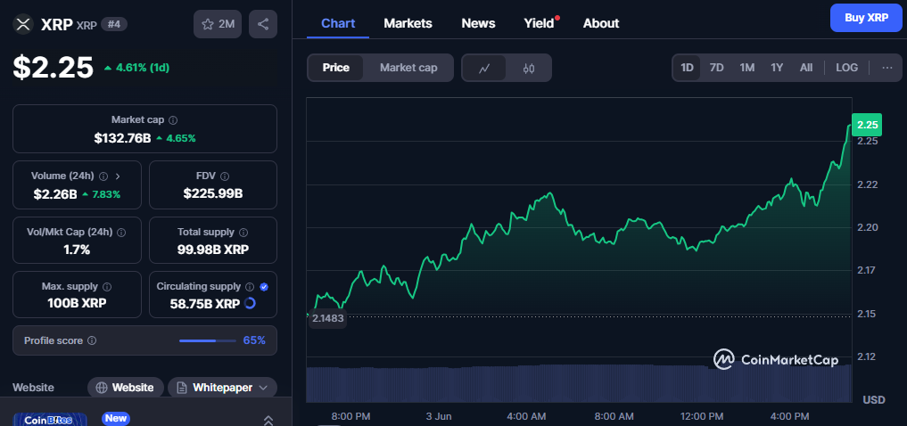Click the 58.75B XRP circulating value

[x=205, y=304]
